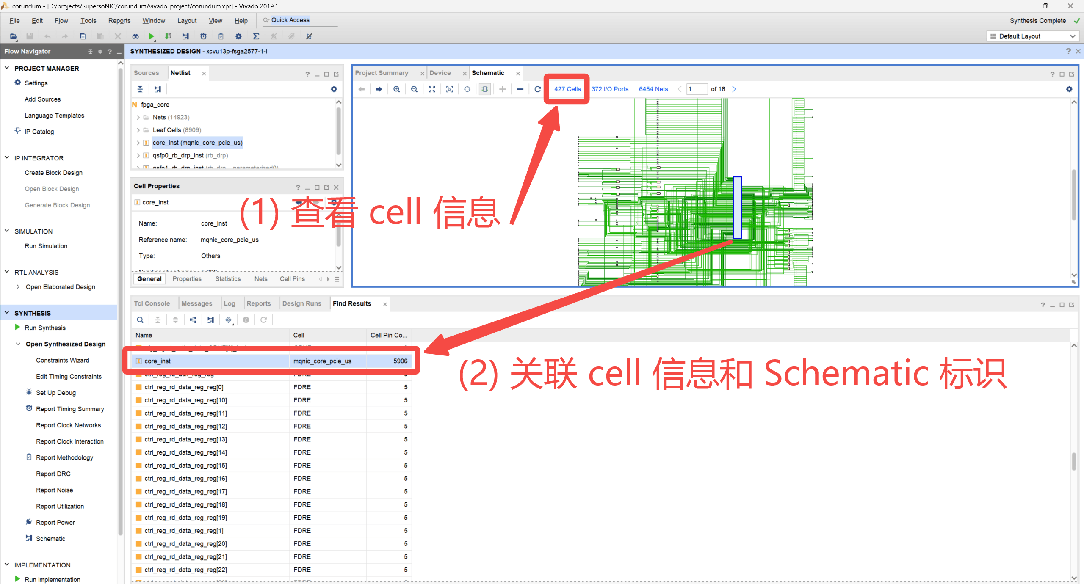Open the Default Layout dropdown
Image resolution: width=1084 pixels, height=584 pixels.
(x=1032, y=36)
